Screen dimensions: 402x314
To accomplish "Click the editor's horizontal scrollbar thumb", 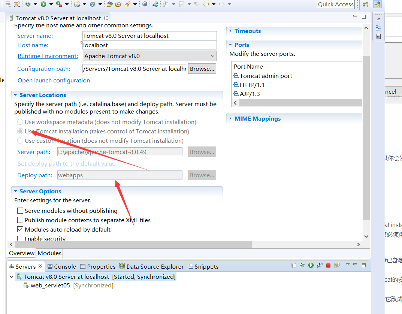I will click(x=134, y=245).
